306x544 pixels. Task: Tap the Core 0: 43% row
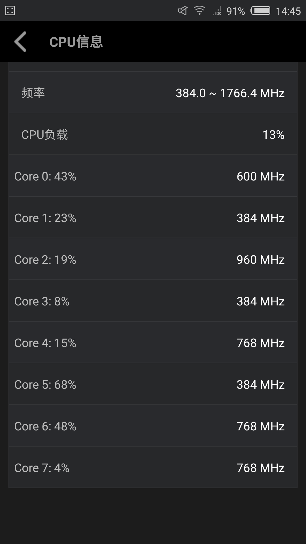click(153, 176)
